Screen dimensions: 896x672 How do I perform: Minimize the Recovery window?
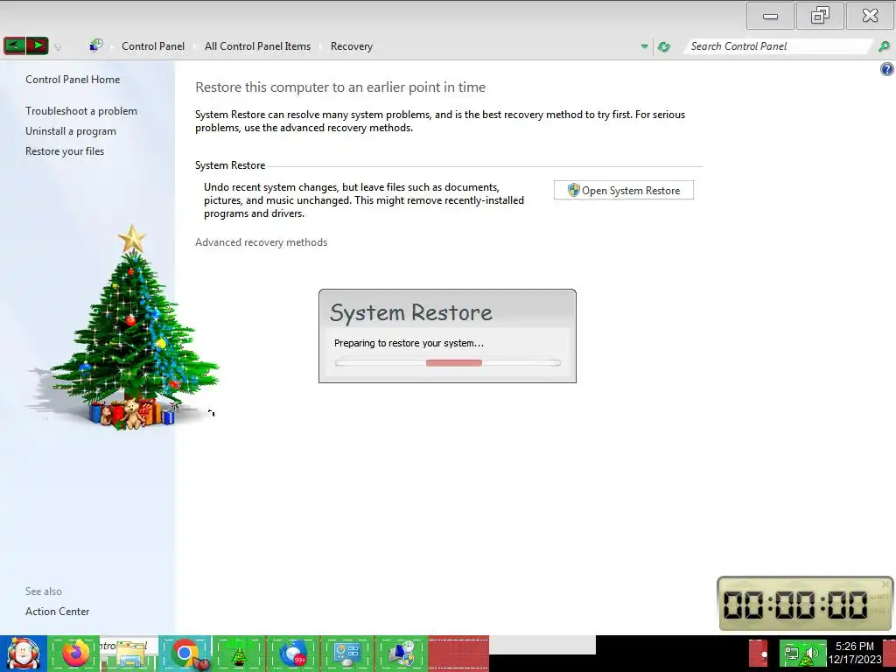770,16
